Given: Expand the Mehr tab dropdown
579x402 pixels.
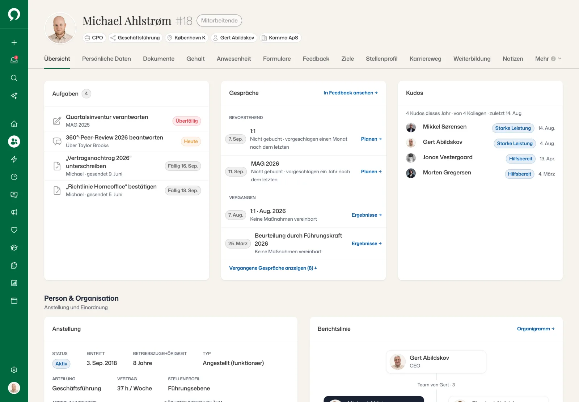Looking at the screenshot, I should pyautogui.click(x=548, y=59).
